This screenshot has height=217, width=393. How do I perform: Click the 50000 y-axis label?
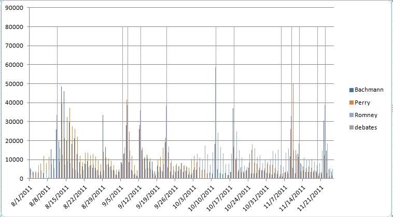point(14,84)
